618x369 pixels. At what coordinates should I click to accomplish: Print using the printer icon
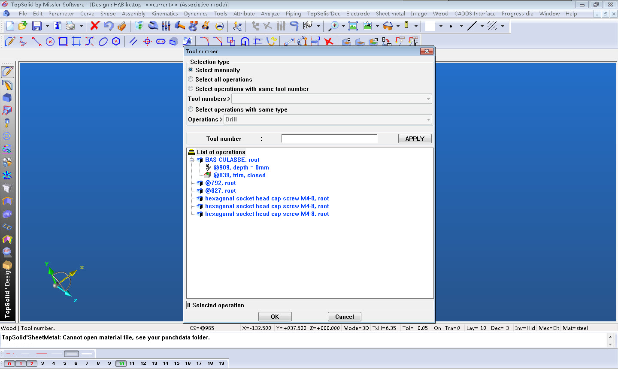click(70, 26)
